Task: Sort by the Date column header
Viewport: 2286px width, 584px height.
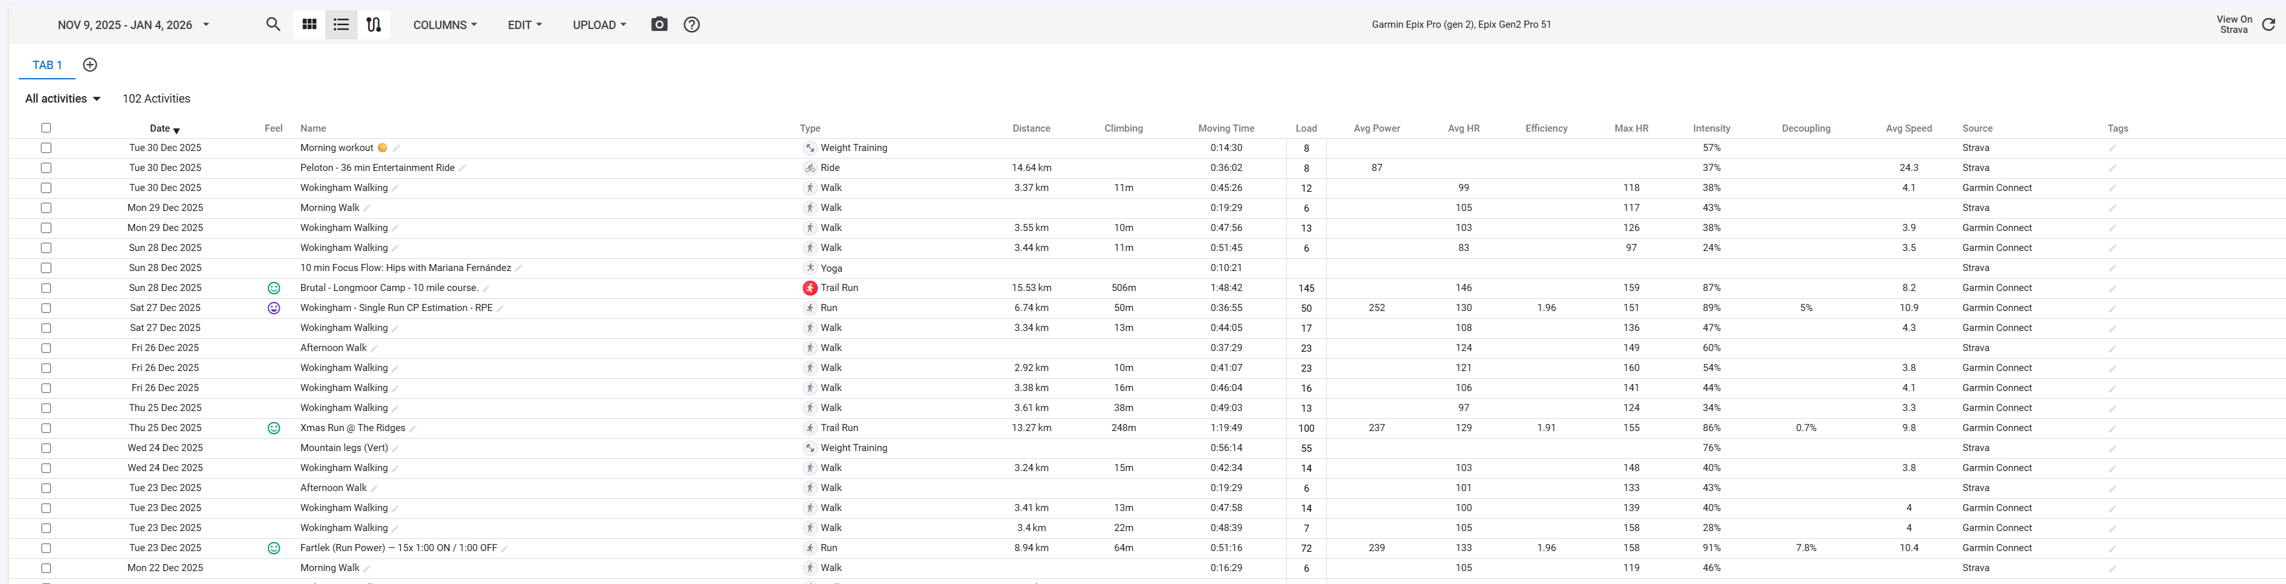Action: click(x=161, y=128)
